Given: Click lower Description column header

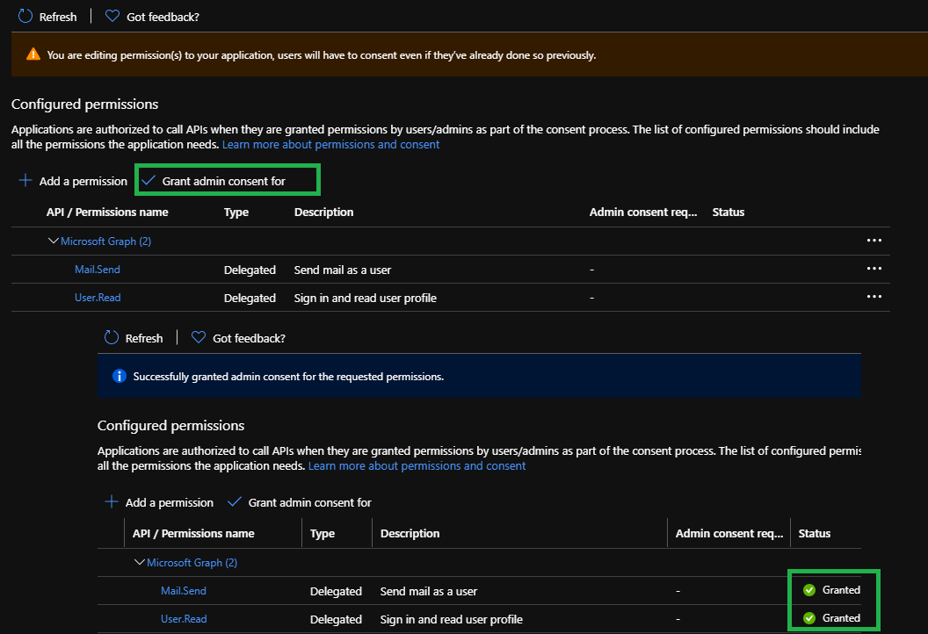Looking at the screenshot, I should tap(410, 534).
